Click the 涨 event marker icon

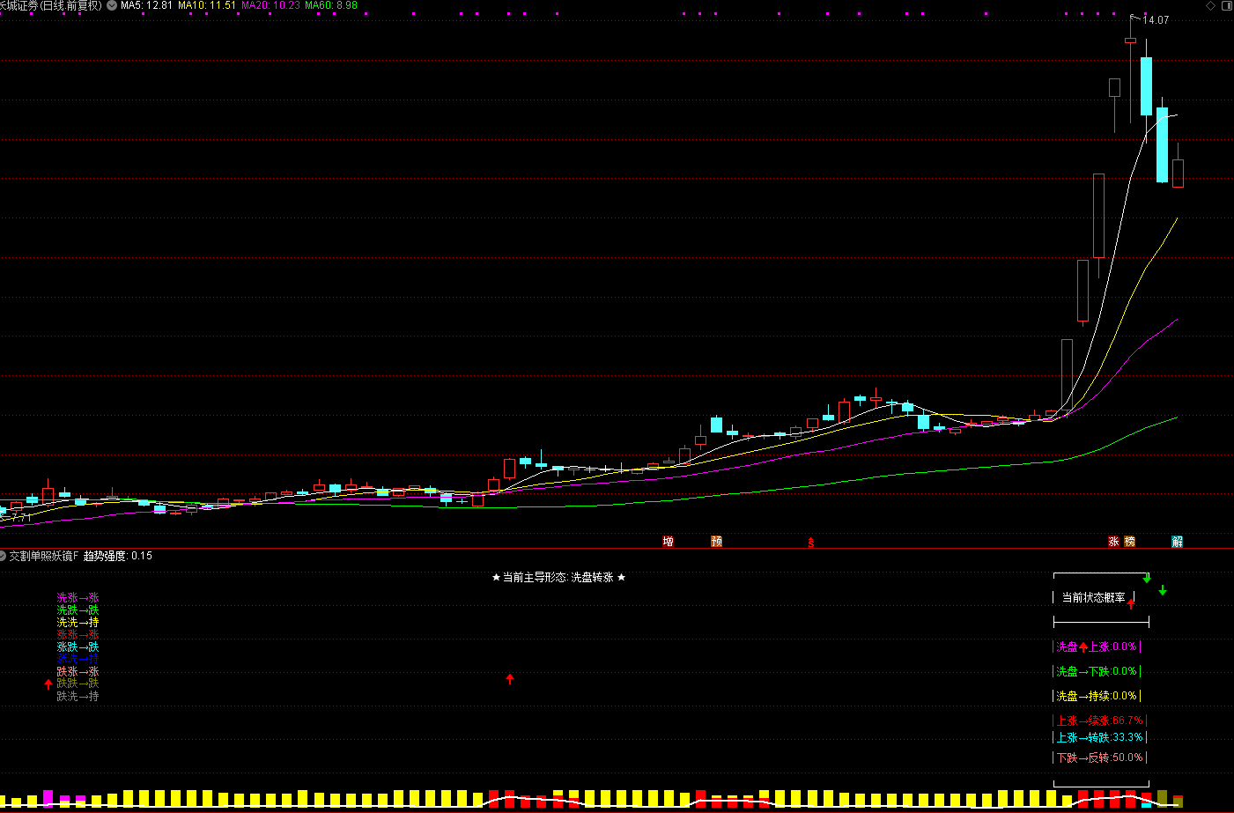click(1113, 541)
